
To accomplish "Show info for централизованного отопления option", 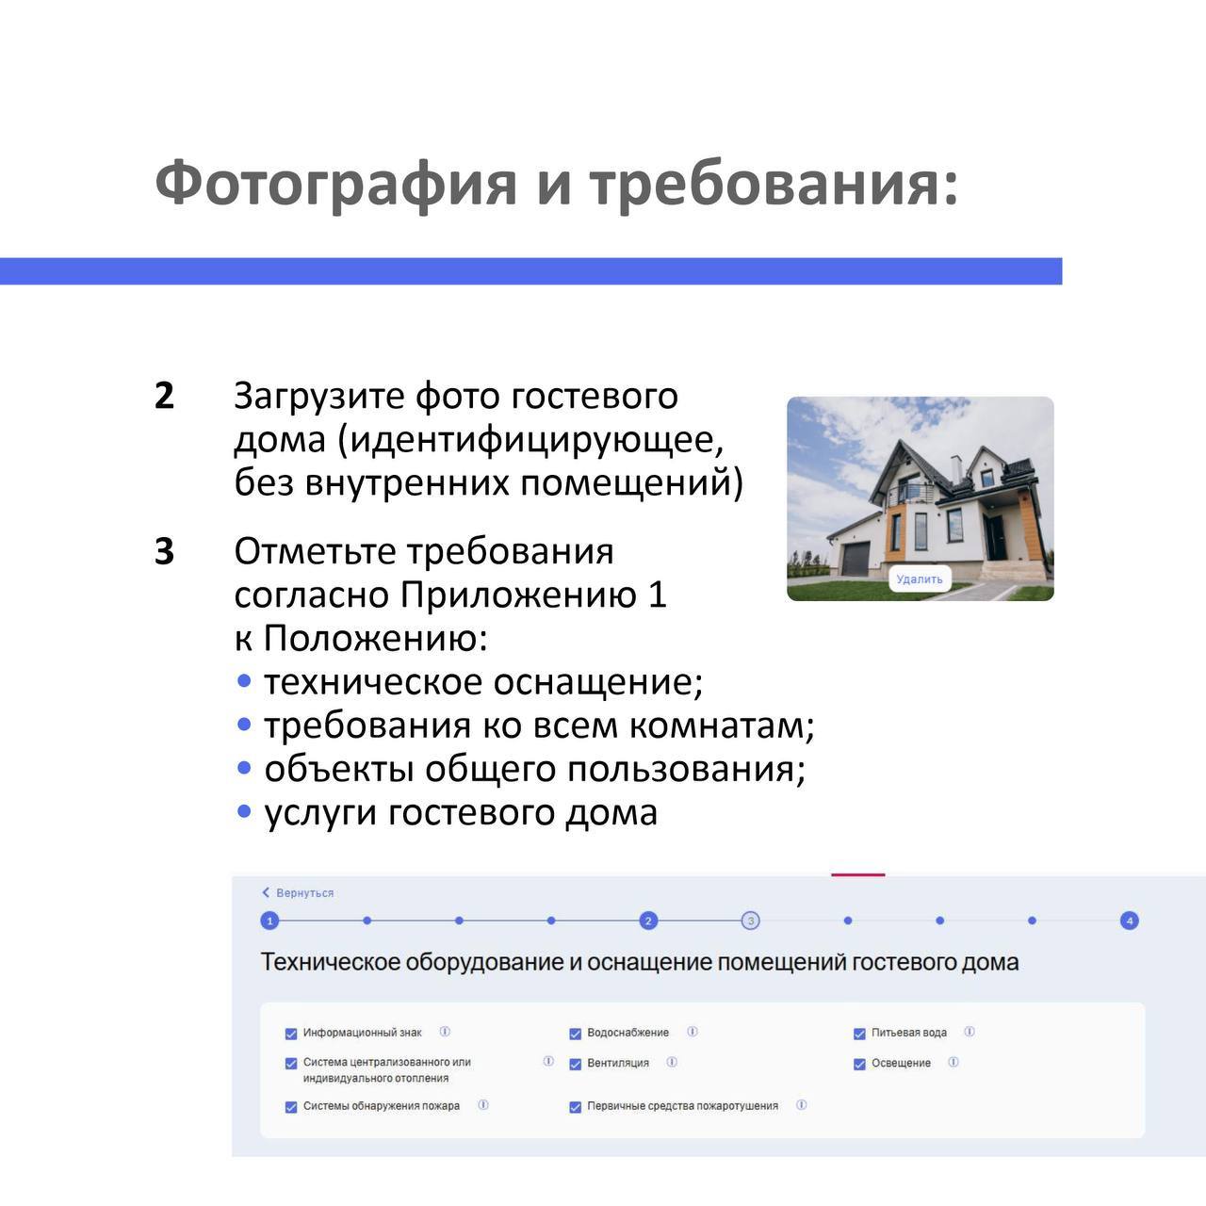I will (548, 1061).
